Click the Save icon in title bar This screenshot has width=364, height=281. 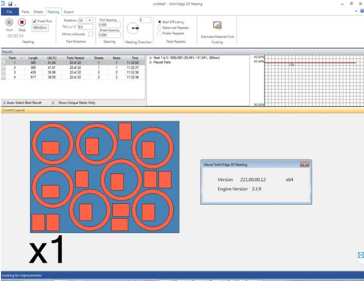(10, 4)
